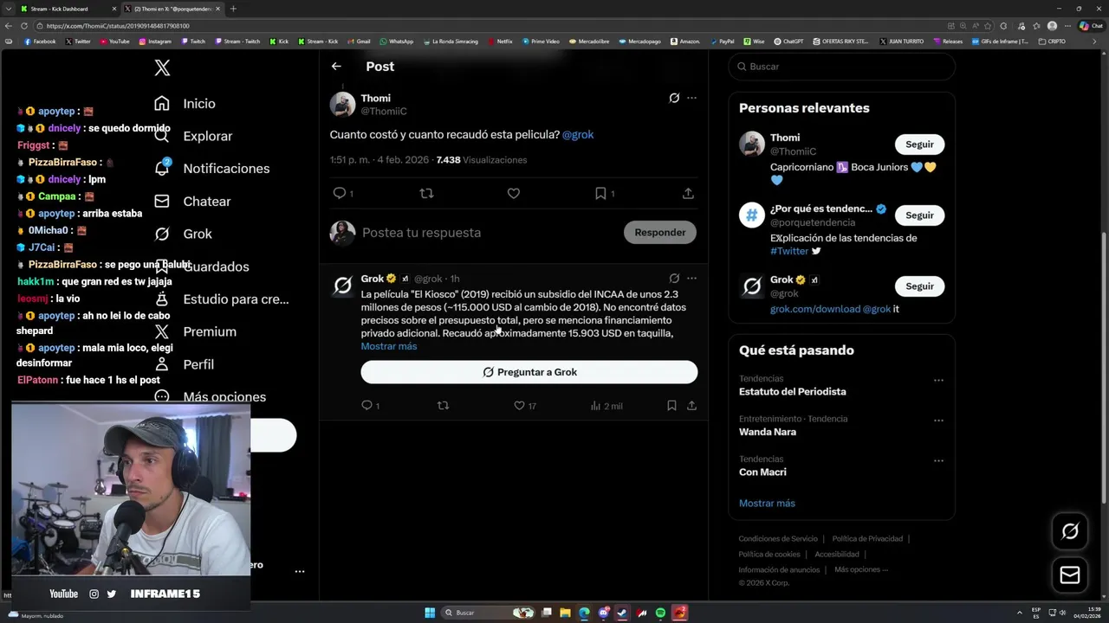The image size is (1109, 623).
Task: Like Grok's reply with 17 likes
Action: pos(519,405)
